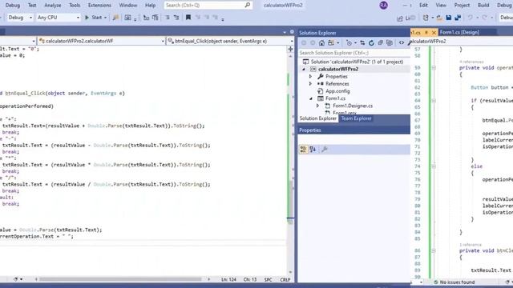Click Switch Views icon in Solution Explorer
The image size is (513, 288).
[331, 42]
